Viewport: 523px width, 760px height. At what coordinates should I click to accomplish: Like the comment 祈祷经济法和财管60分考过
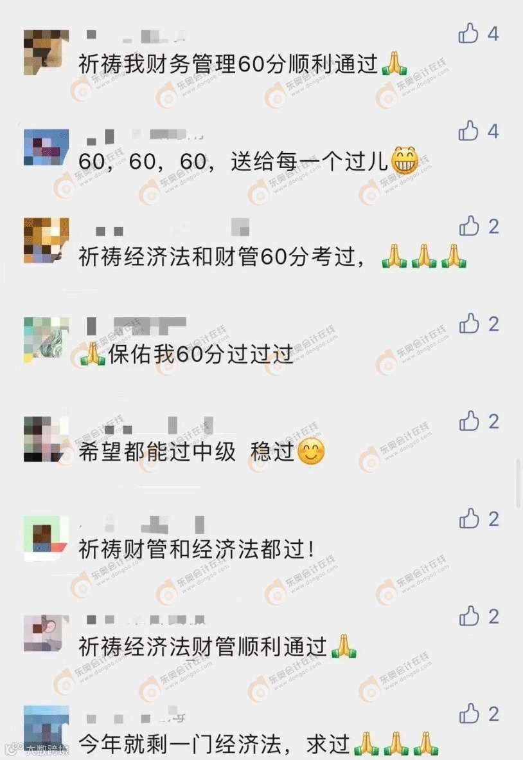point(469,227)
